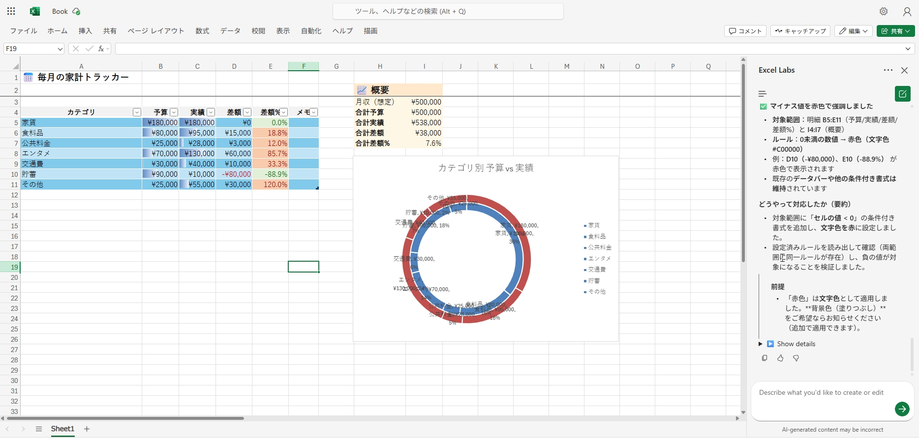This screenshot has width=919, height=438.
Task: Copy the Excel Labs response
Action: tap(764, 358)
